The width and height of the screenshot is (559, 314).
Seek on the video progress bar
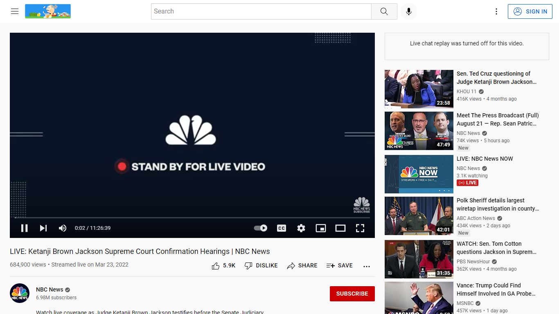192,218
